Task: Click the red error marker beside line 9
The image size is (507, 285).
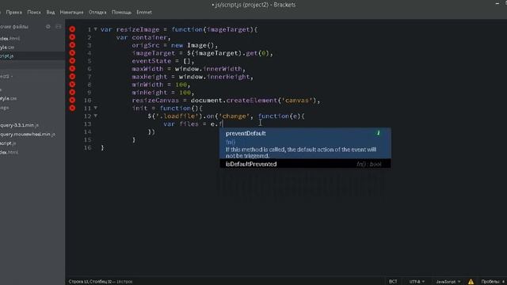Action: [x=72, y=93]
